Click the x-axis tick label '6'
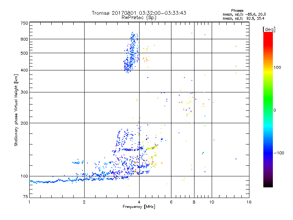Screen dimensions: 293x220 171,202
